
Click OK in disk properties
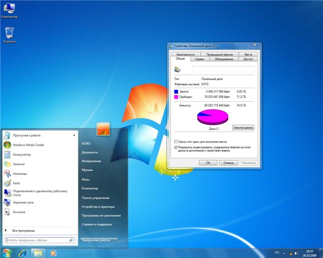[208, 163]
